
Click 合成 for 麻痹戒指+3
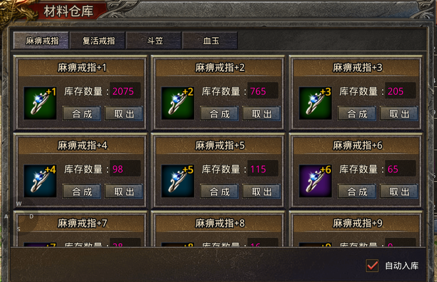[357, 114]
